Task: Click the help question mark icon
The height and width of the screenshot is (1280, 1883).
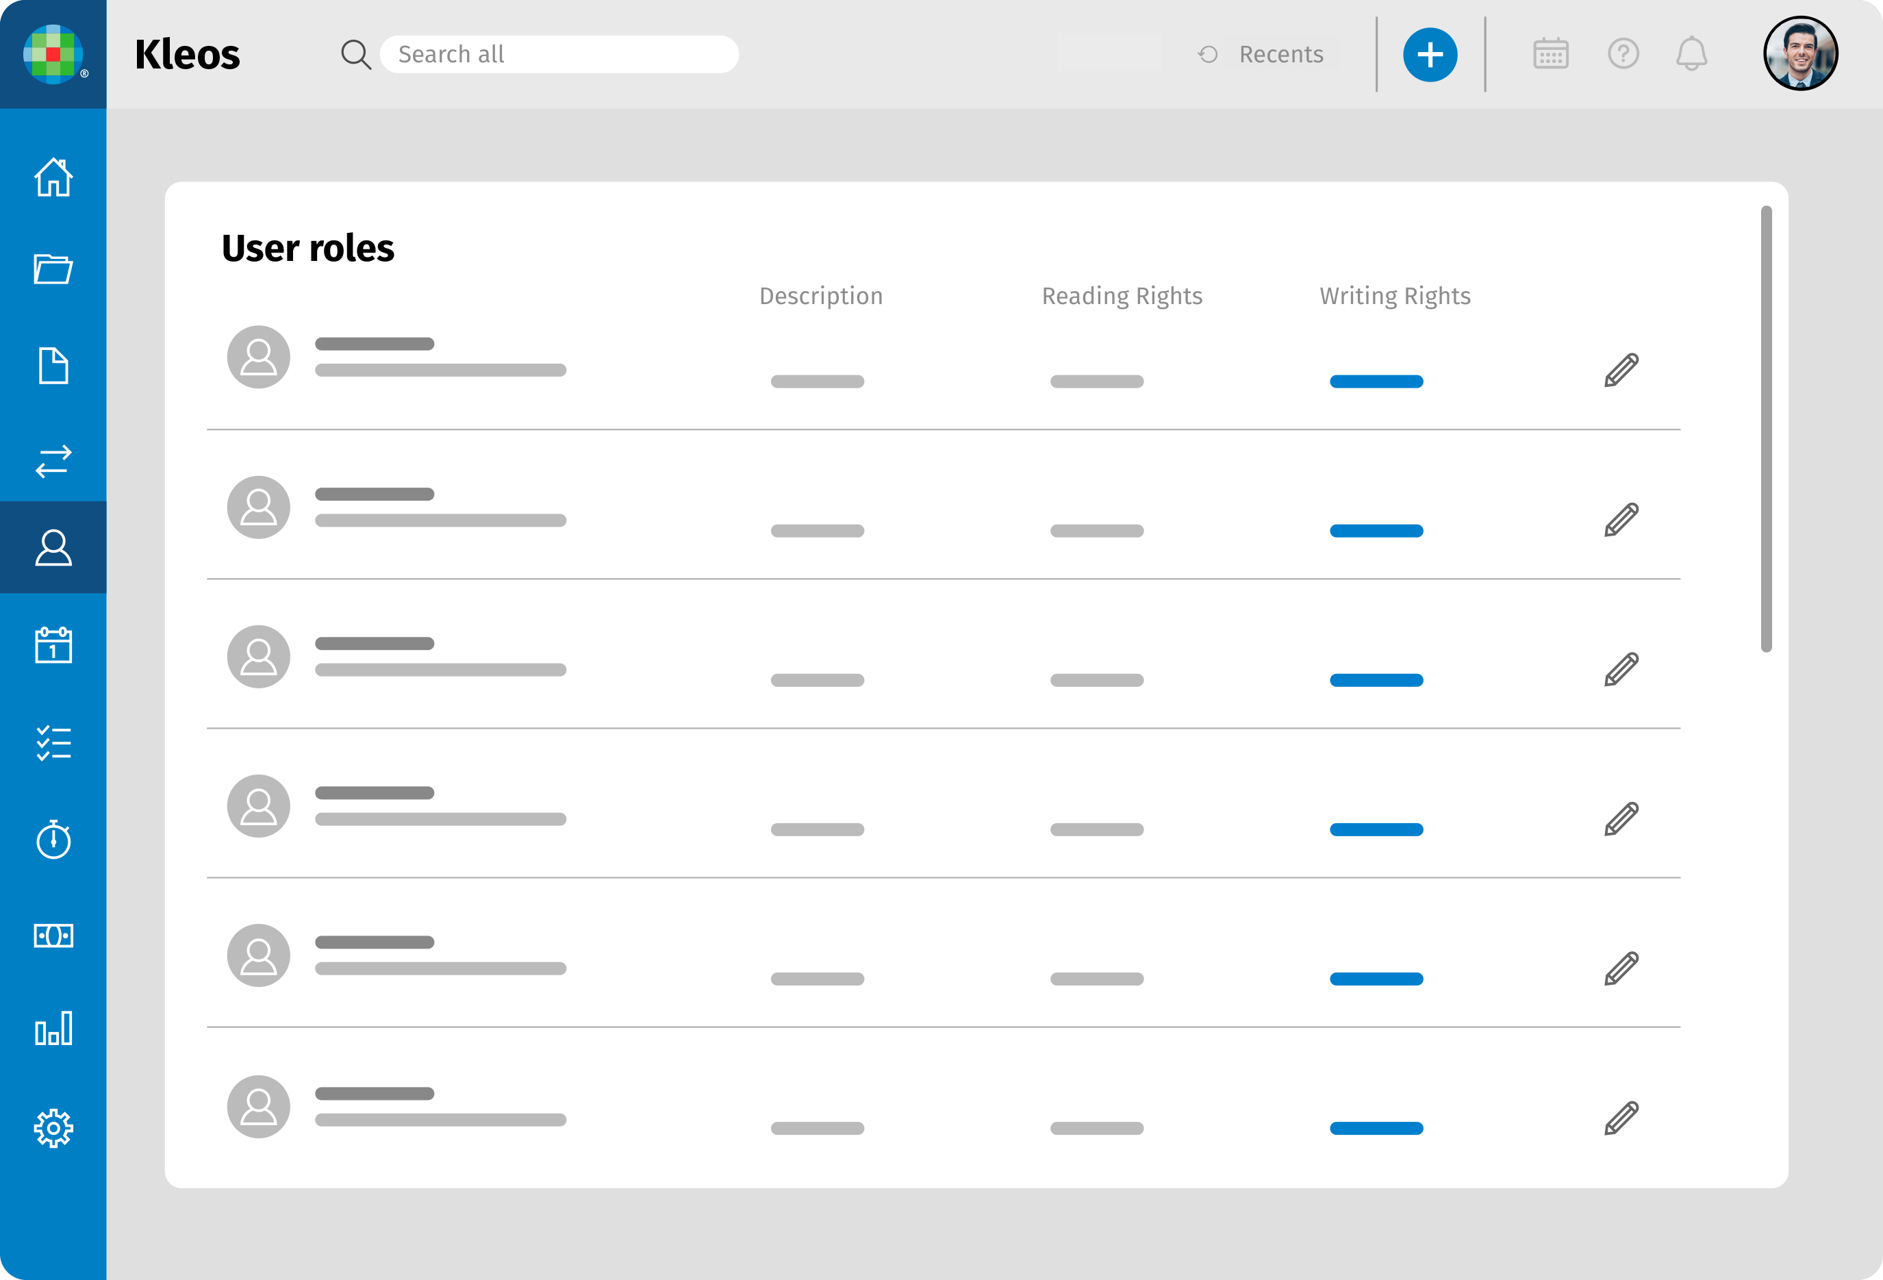Action: tap(1623, 54)
